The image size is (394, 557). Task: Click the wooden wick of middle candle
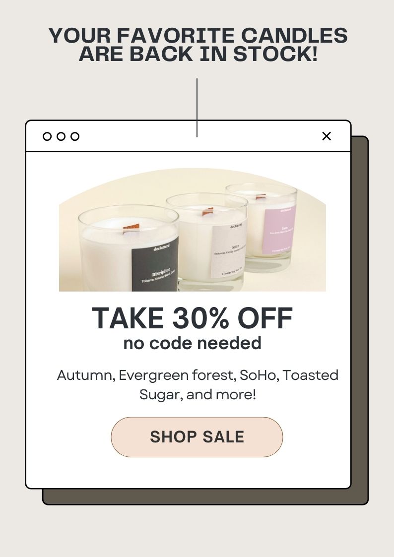[208, 212]
